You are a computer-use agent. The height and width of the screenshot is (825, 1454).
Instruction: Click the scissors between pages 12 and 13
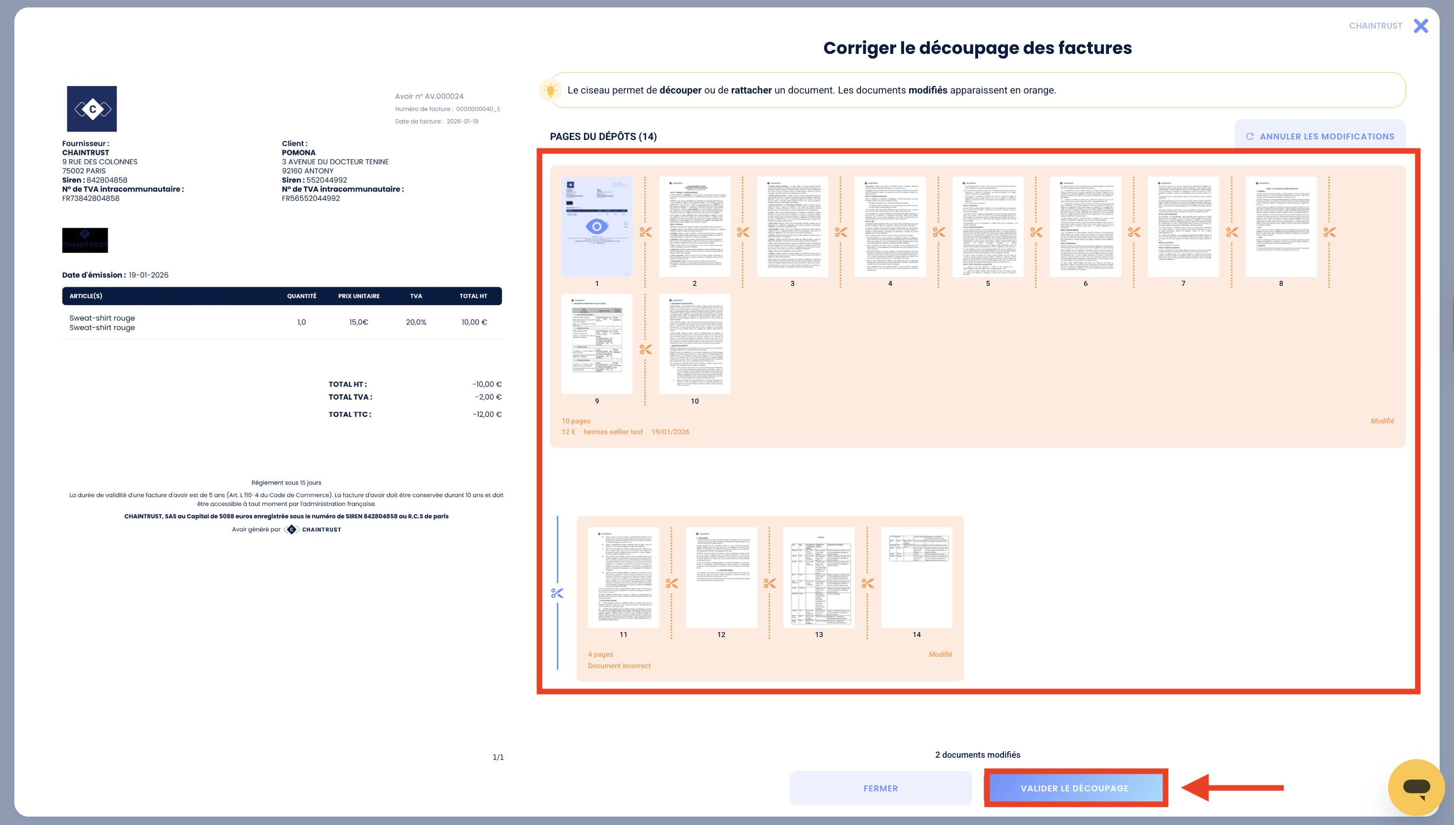(770, 583)
